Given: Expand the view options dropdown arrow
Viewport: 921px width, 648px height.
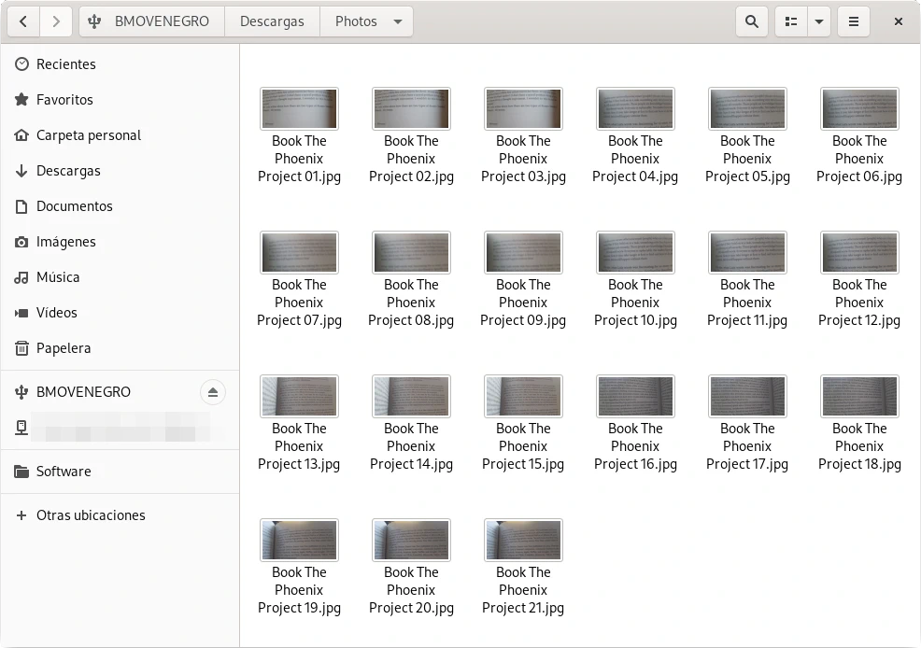Looking at the screenshot, I should (819, 21).
